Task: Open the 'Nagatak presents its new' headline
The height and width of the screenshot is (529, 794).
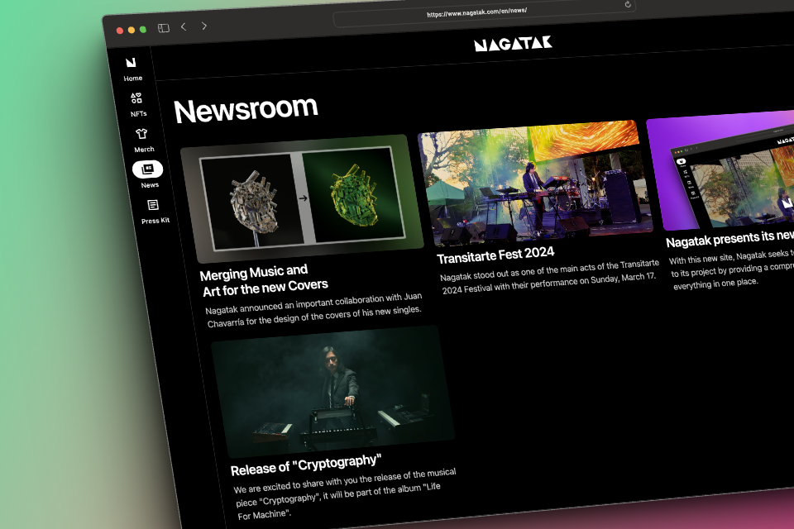Action: point(729,238)
